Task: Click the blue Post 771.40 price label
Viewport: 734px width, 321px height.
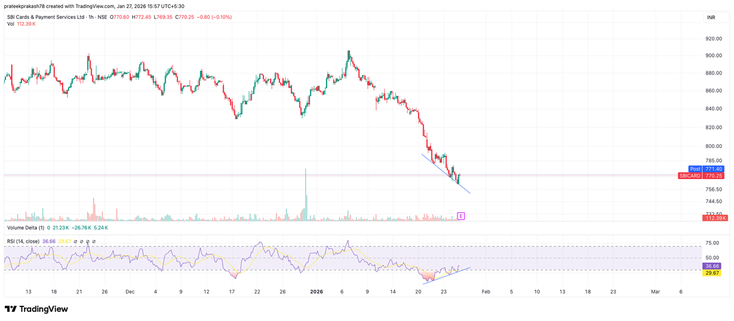Action: coord(707,169)
